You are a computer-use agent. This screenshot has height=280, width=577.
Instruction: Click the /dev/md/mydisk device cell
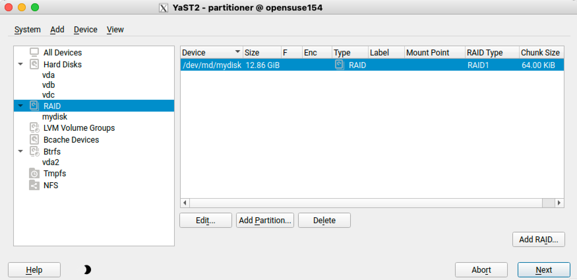pyautogui.click(x=212, y=65)
